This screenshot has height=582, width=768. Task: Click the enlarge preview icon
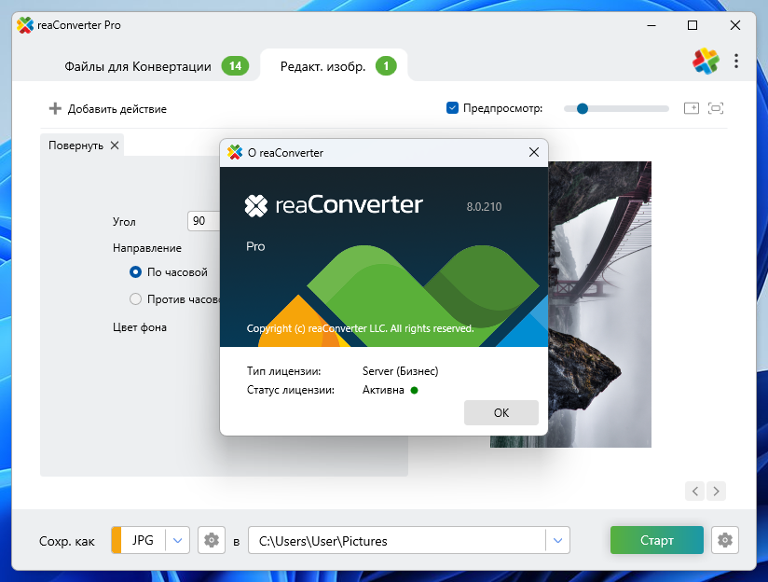click(x=691, y=108)
